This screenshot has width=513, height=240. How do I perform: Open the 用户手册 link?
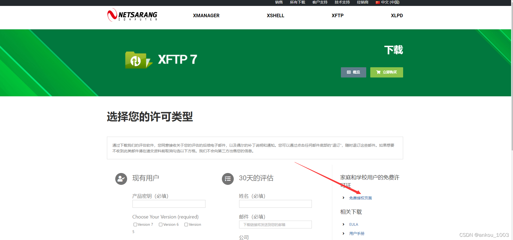pyautogui.click(x=357, y=234)
